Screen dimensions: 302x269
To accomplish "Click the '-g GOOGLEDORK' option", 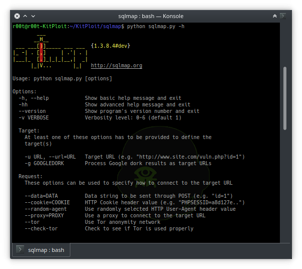I will pos(44,164).
